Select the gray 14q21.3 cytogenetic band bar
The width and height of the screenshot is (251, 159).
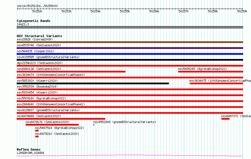pyautogui.click(x=130, y=27)
